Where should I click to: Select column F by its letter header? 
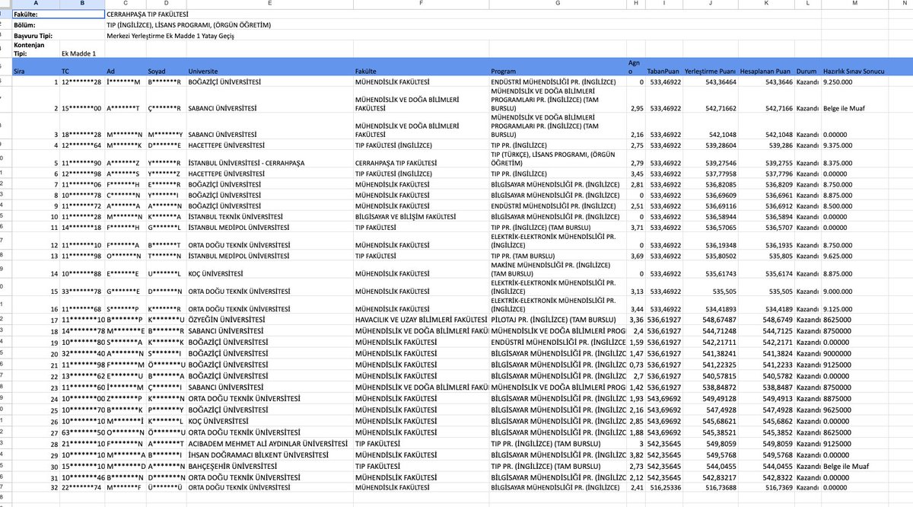[x=422, y=5]
